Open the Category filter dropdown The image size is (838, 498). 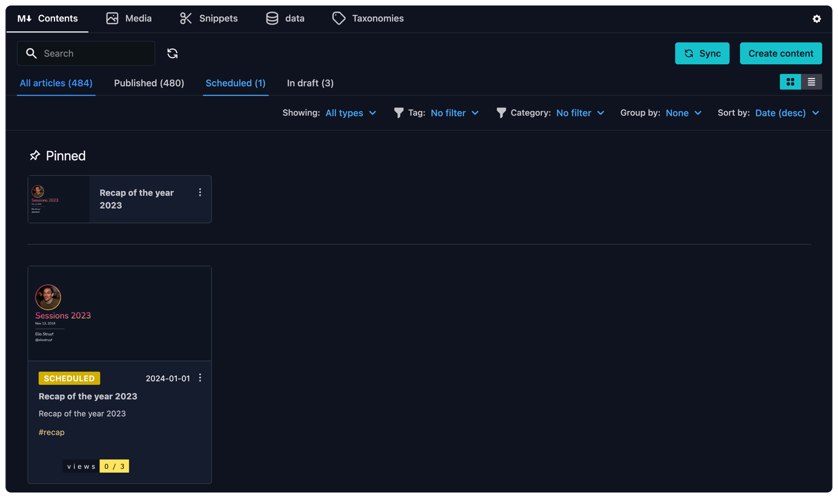click(580, 113)
